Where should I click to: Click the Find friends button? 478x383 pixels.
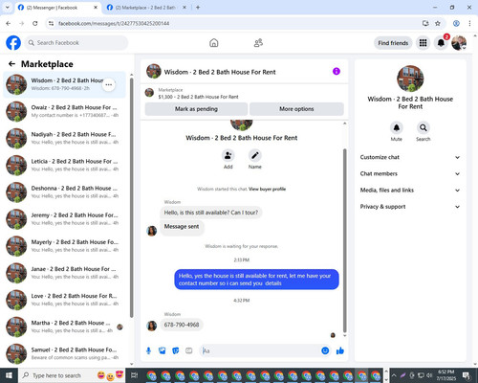[x=393, y=43]
